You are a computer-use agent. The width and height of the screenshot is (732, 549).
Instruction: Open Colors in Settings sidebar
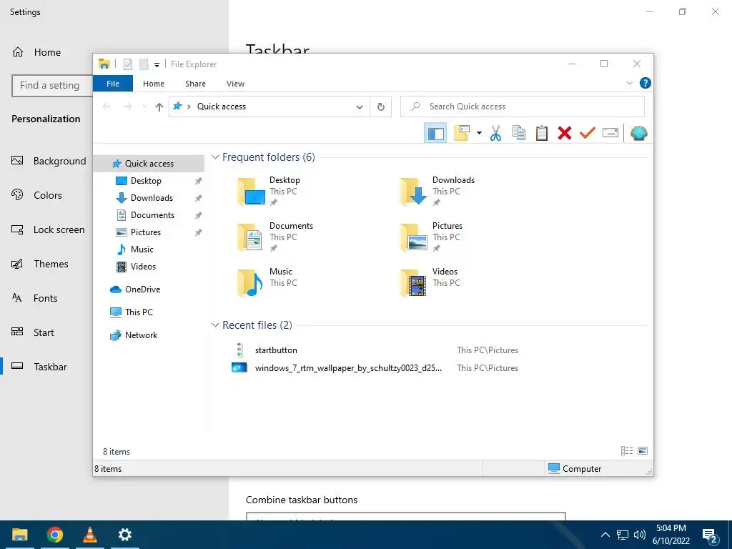[x=48, y=195]
